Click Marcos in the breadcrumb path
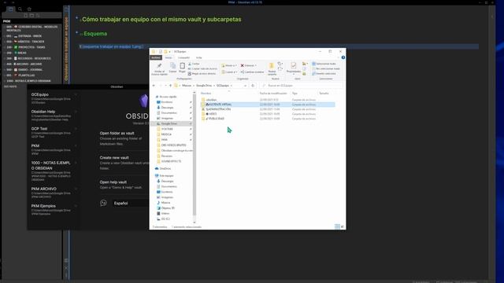This screenshot has width=504, height=283. click(187, 86)
